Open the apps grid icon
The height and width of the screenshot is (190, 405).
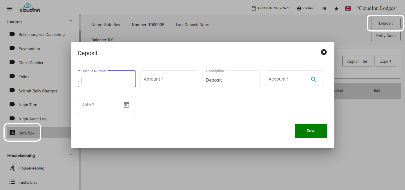(x=324, y=9)
